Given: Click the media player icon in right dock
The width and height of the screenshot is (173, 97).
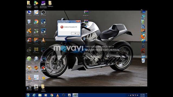Looking at the screenshot, I should click(143, 27).
